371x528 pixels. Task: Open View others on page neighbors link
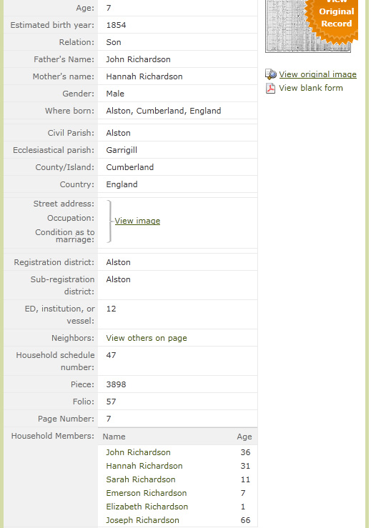(x=147, y=338)
